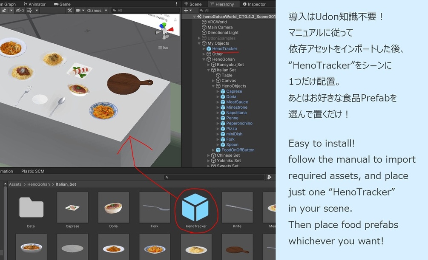Expand the UdonExamples object
The image size is (428, 260).
[x=199, y=38]
